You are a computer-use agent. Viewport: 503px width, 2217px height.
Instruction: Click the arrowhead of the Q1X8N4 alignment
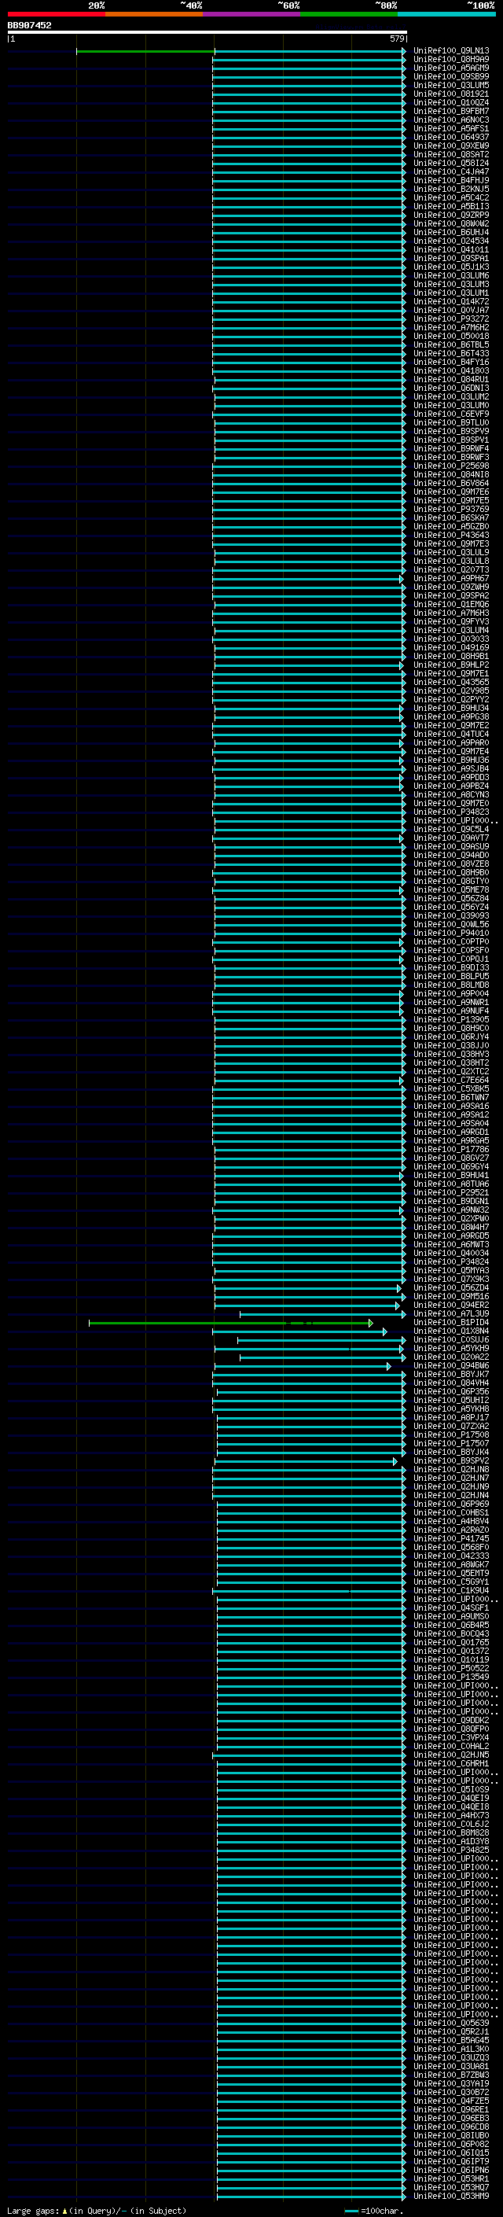coord(384,1331)
